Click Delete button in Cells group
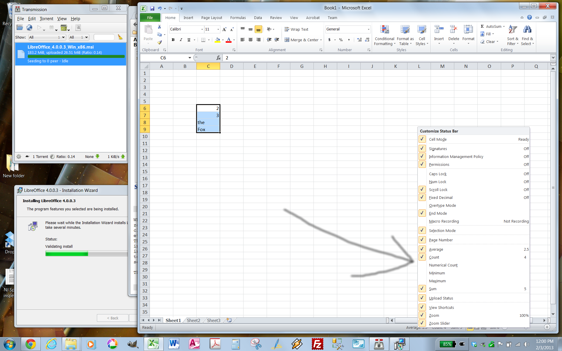 453,35
